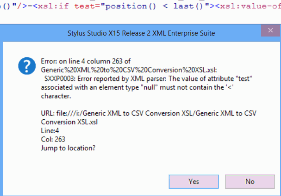Place cursor on last() in the code
This screenshot has height=196, width=281.
(x=190, y=7)
